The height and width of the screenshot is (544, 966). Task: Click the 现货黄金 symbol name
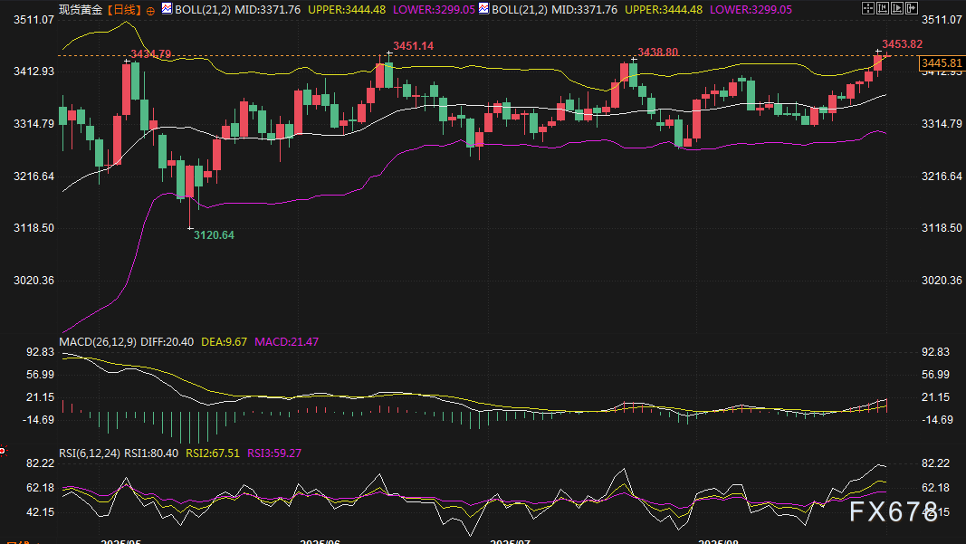point(81,9)
